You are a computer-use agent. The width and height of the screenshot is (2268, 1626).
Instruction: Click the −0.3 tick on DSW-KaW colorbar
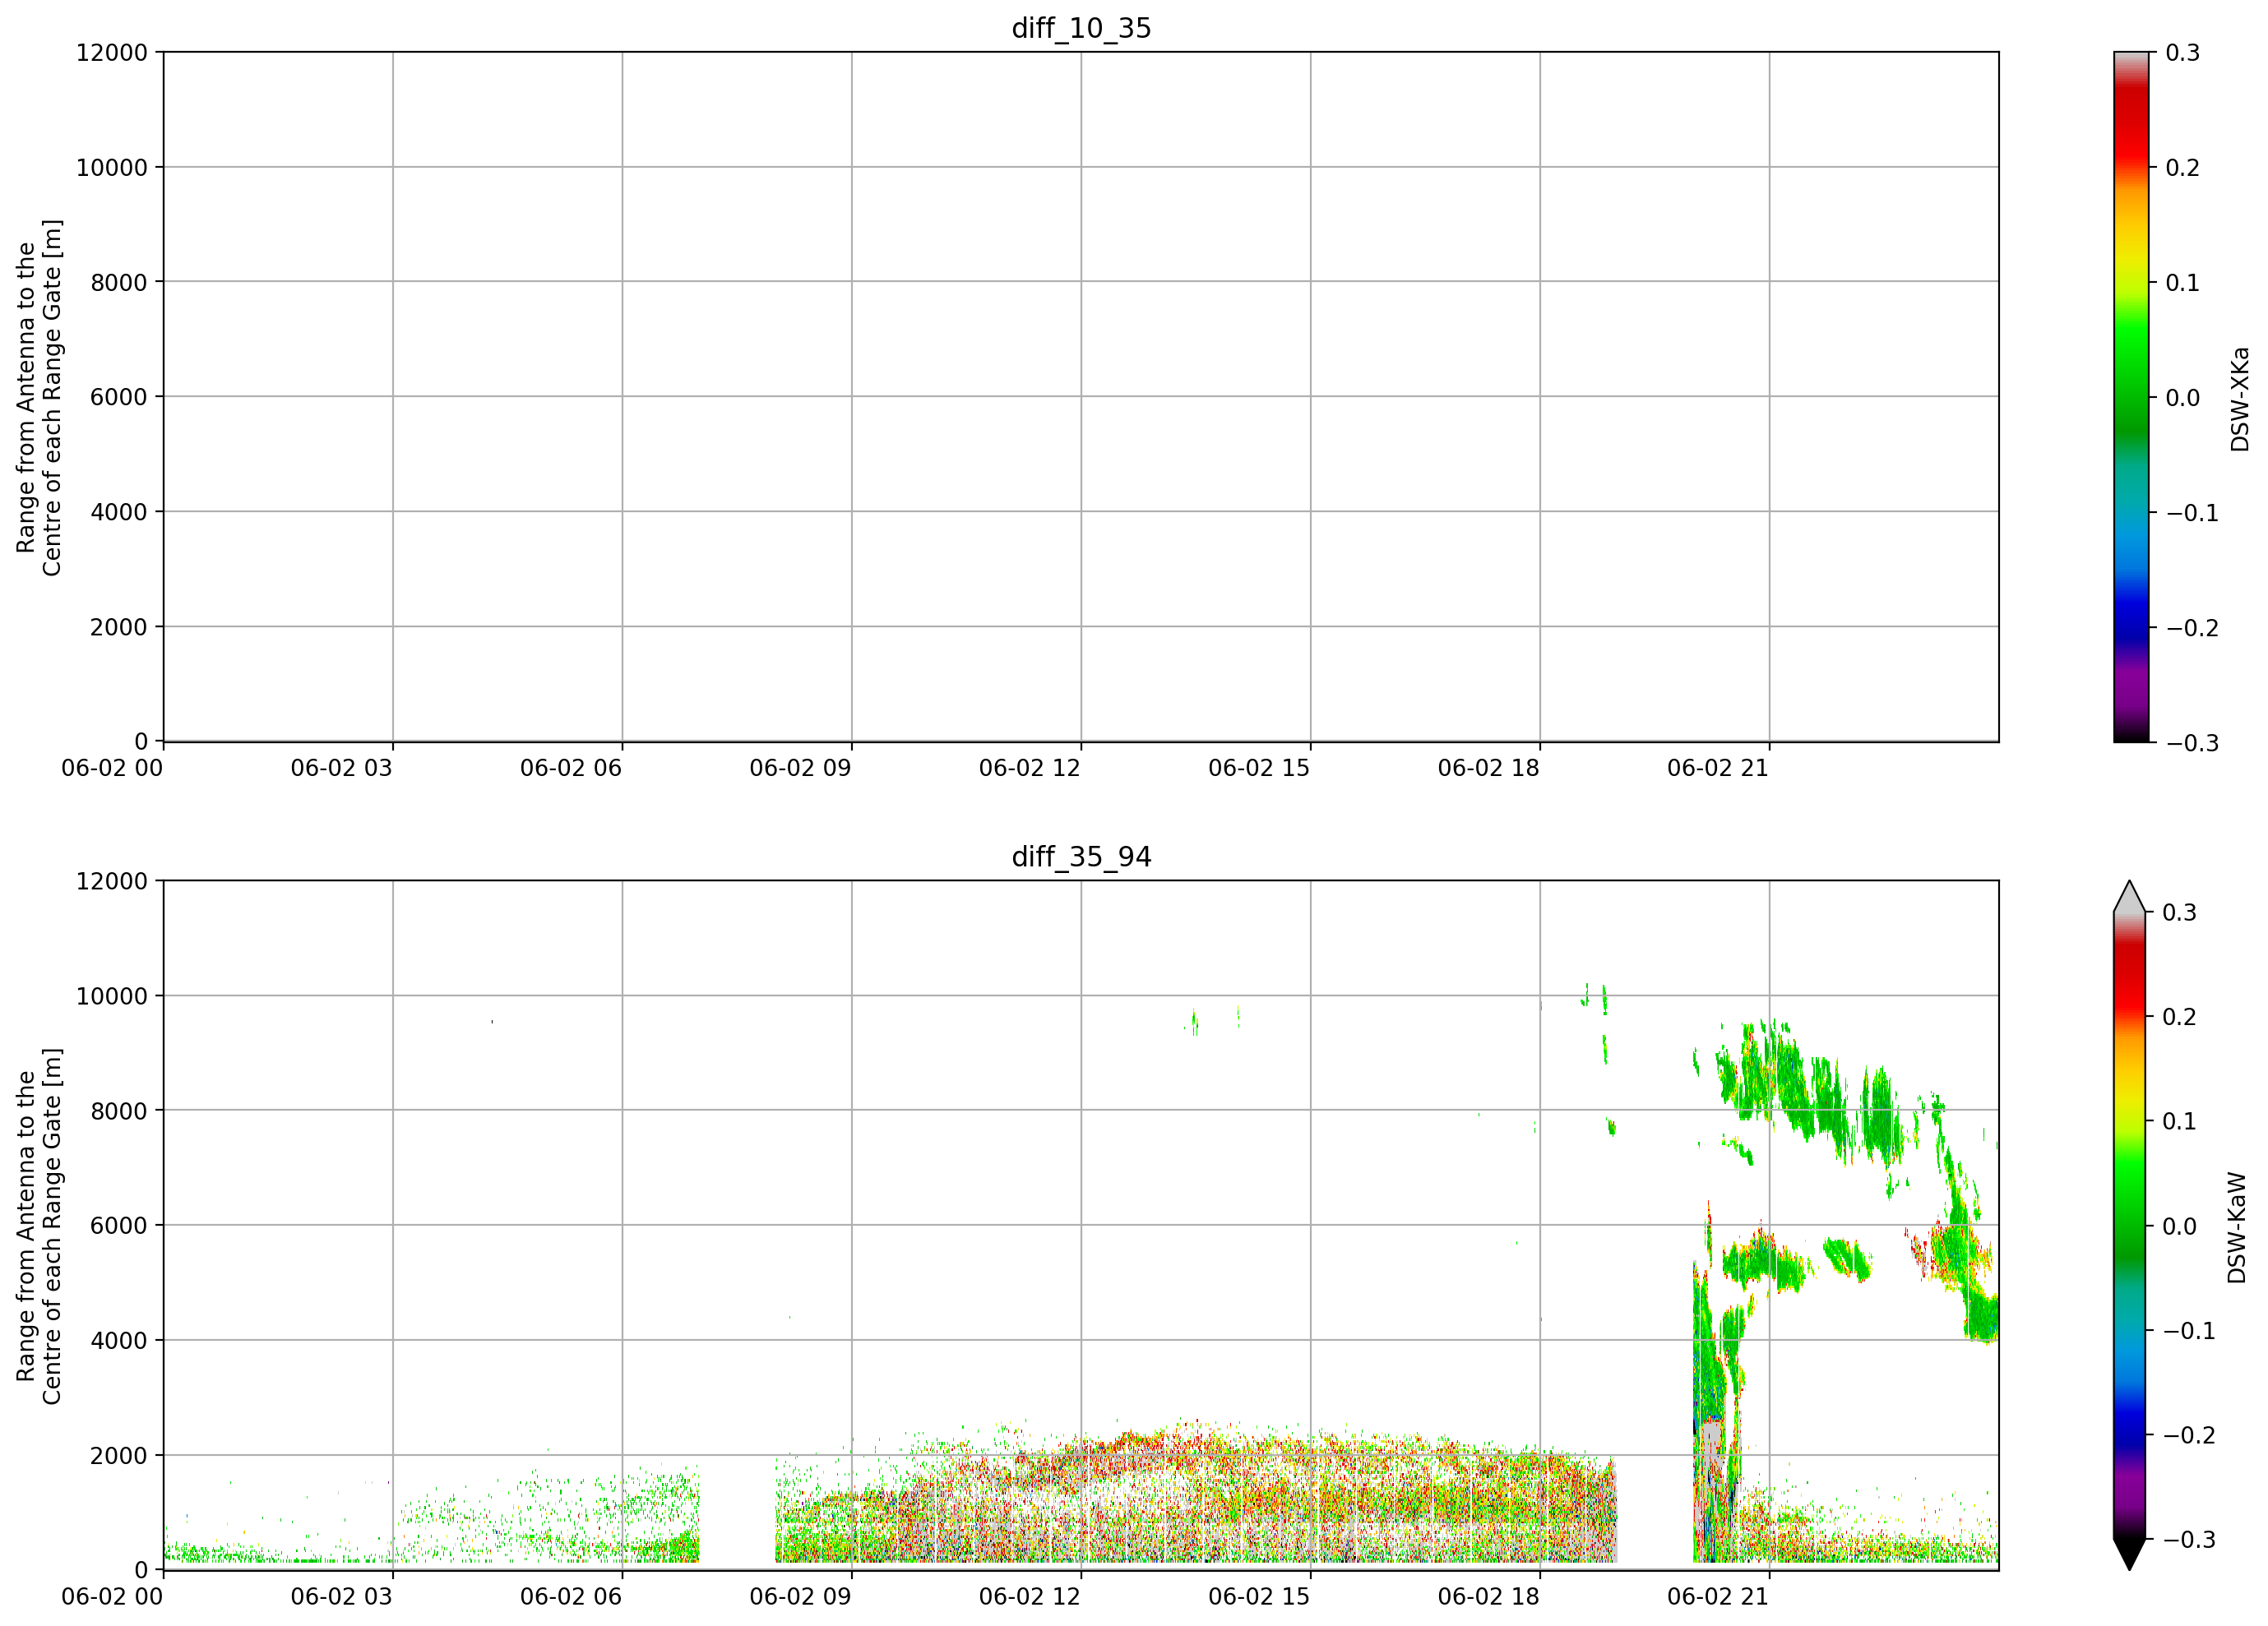click(x=2190, y=1539)
